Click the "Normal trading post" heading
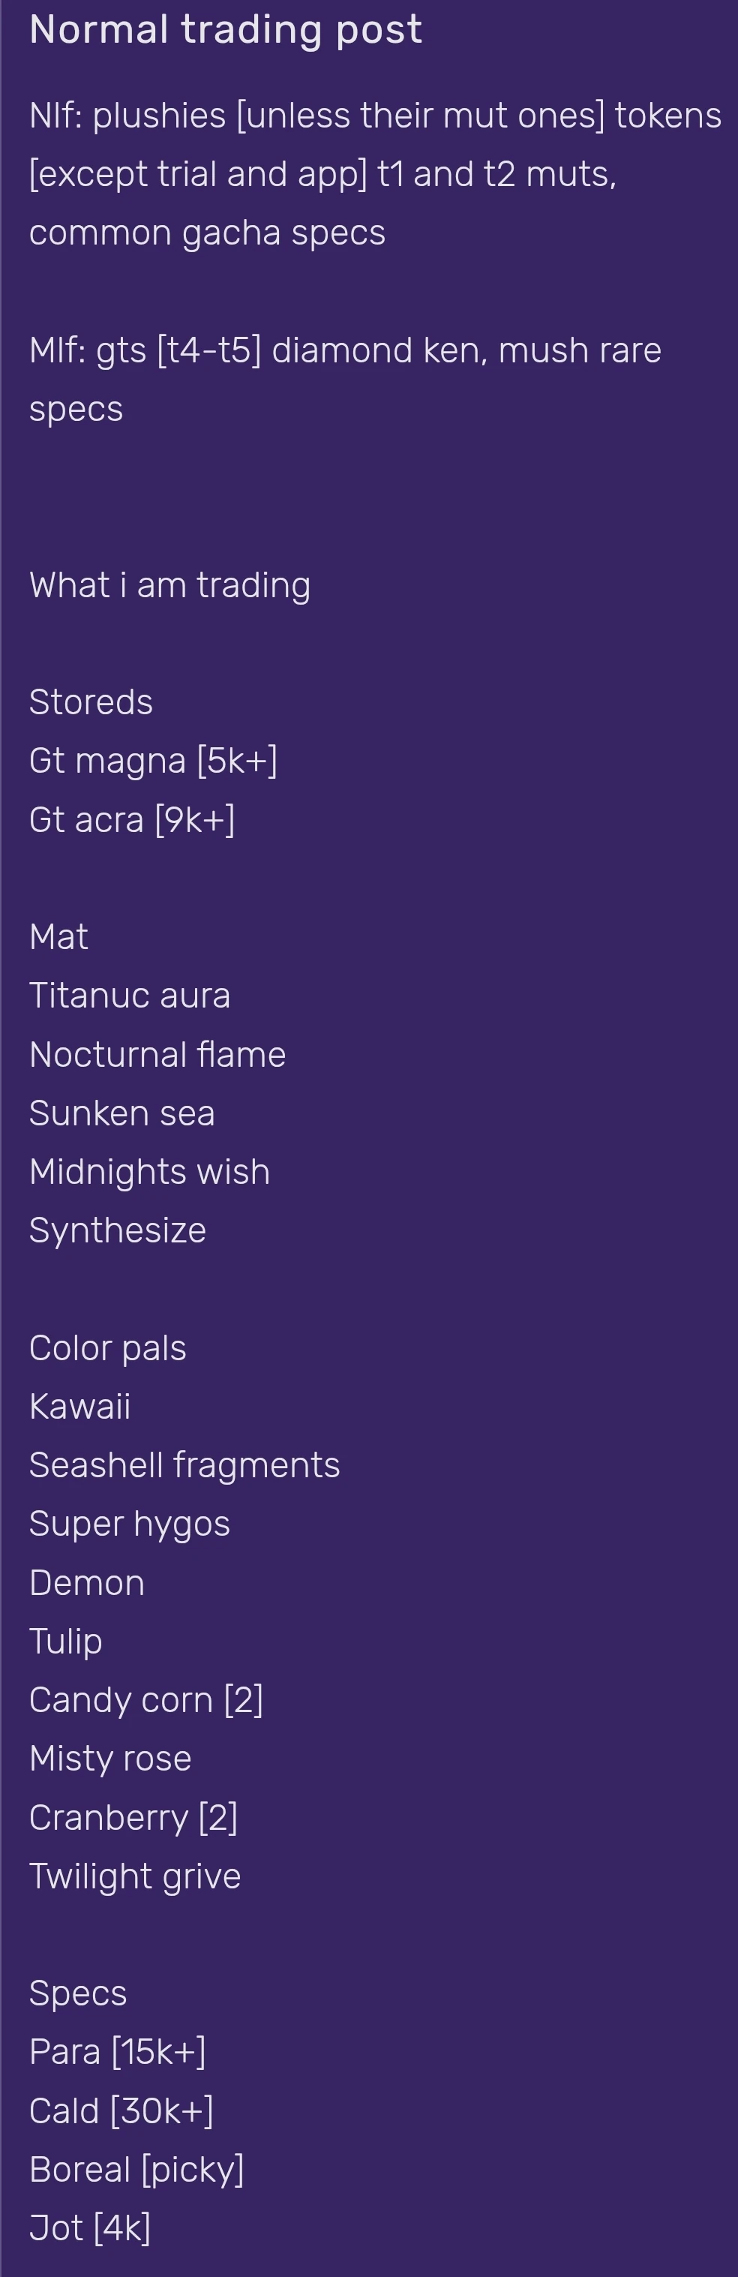738x2277 pixels. tap(226, 29)
